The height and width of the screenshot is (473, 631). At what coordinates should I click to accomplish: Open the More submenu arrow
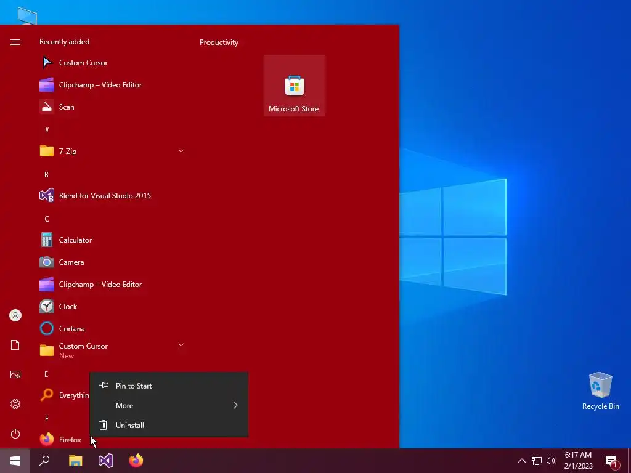(x=235, y=405)
